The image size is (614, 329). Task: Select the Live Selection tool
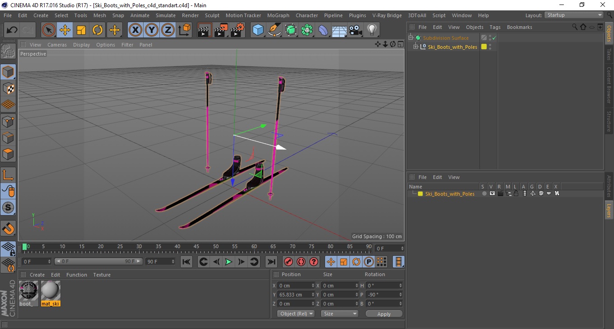tap(49, 30)
